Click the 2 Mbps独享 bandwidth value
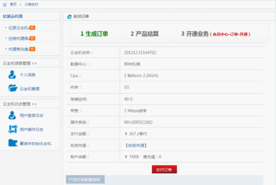 (135, 111)
